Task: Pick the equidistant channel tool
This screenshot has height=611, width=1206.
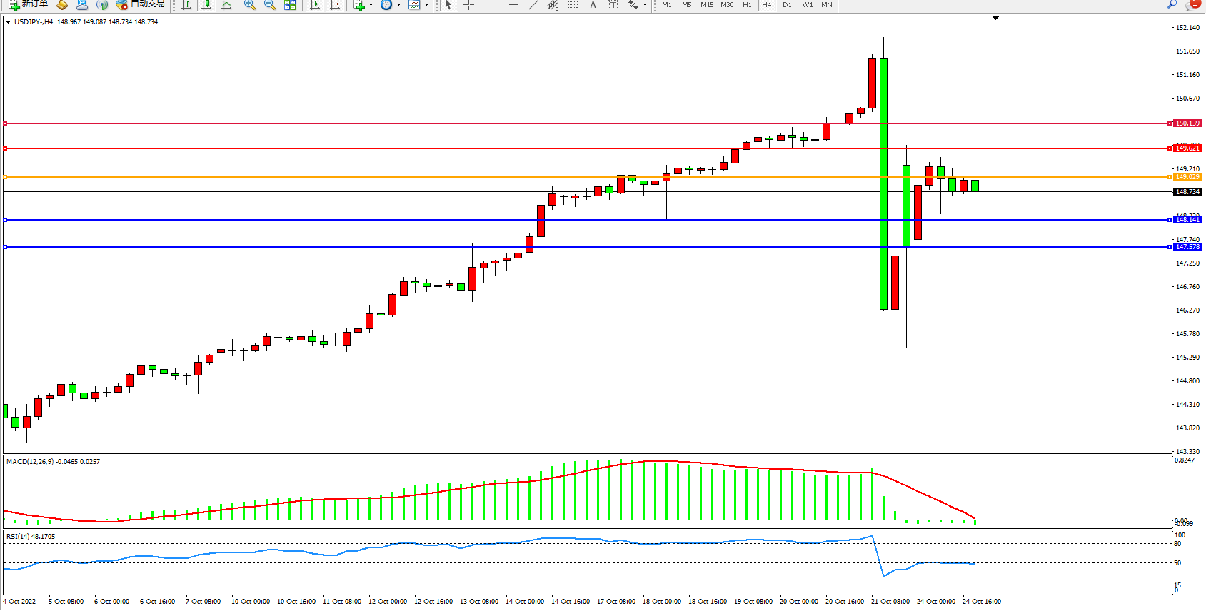Action: click(553, 5)
